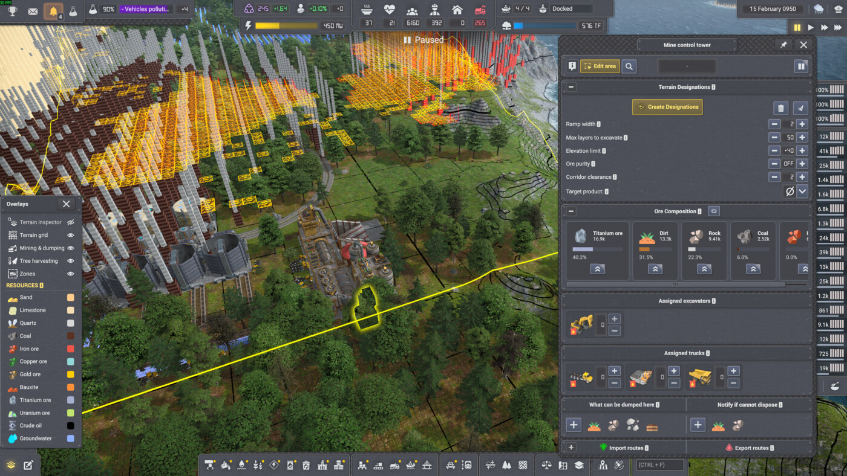847x476 pixels.
Task: Hide the Mining & dumping overlay
Action: (71, 248)
